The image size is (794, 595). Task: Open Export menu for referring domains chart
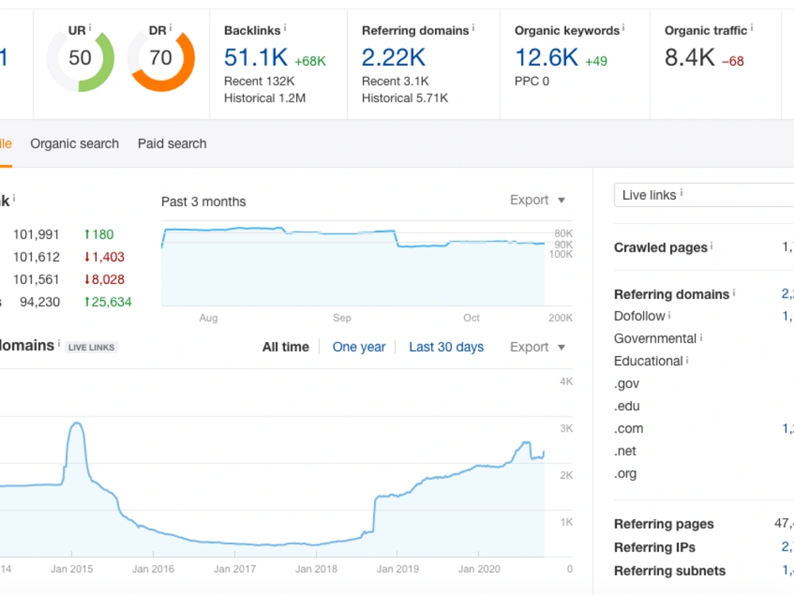(x=538, y=347)
